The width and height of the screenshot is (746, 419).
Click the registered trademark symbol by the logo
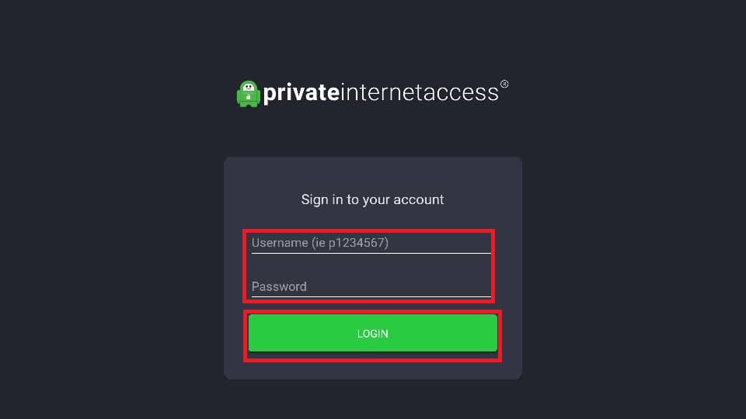[504, 84]
